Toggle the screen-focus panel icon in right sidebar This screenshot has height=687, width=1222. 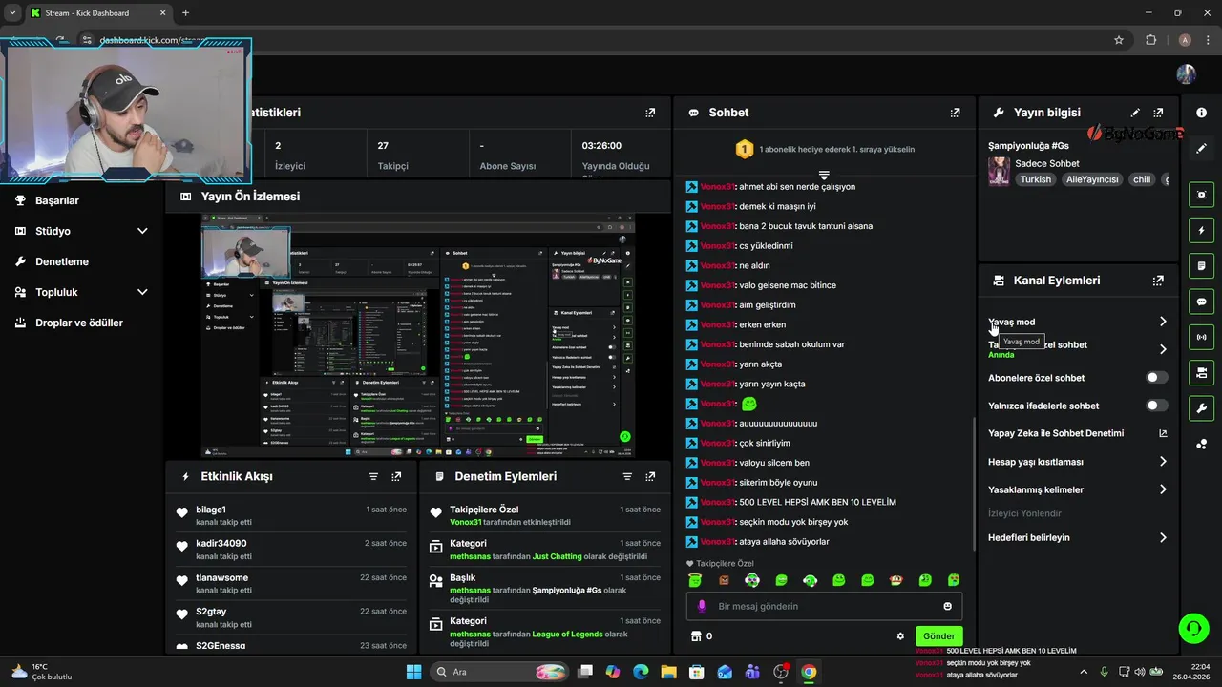[x=1201, y=195]
